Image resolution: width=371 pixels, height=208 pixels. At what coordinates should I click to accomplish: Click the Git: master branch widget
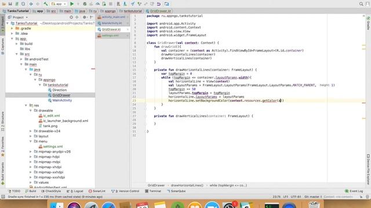[x=313, y=196]
